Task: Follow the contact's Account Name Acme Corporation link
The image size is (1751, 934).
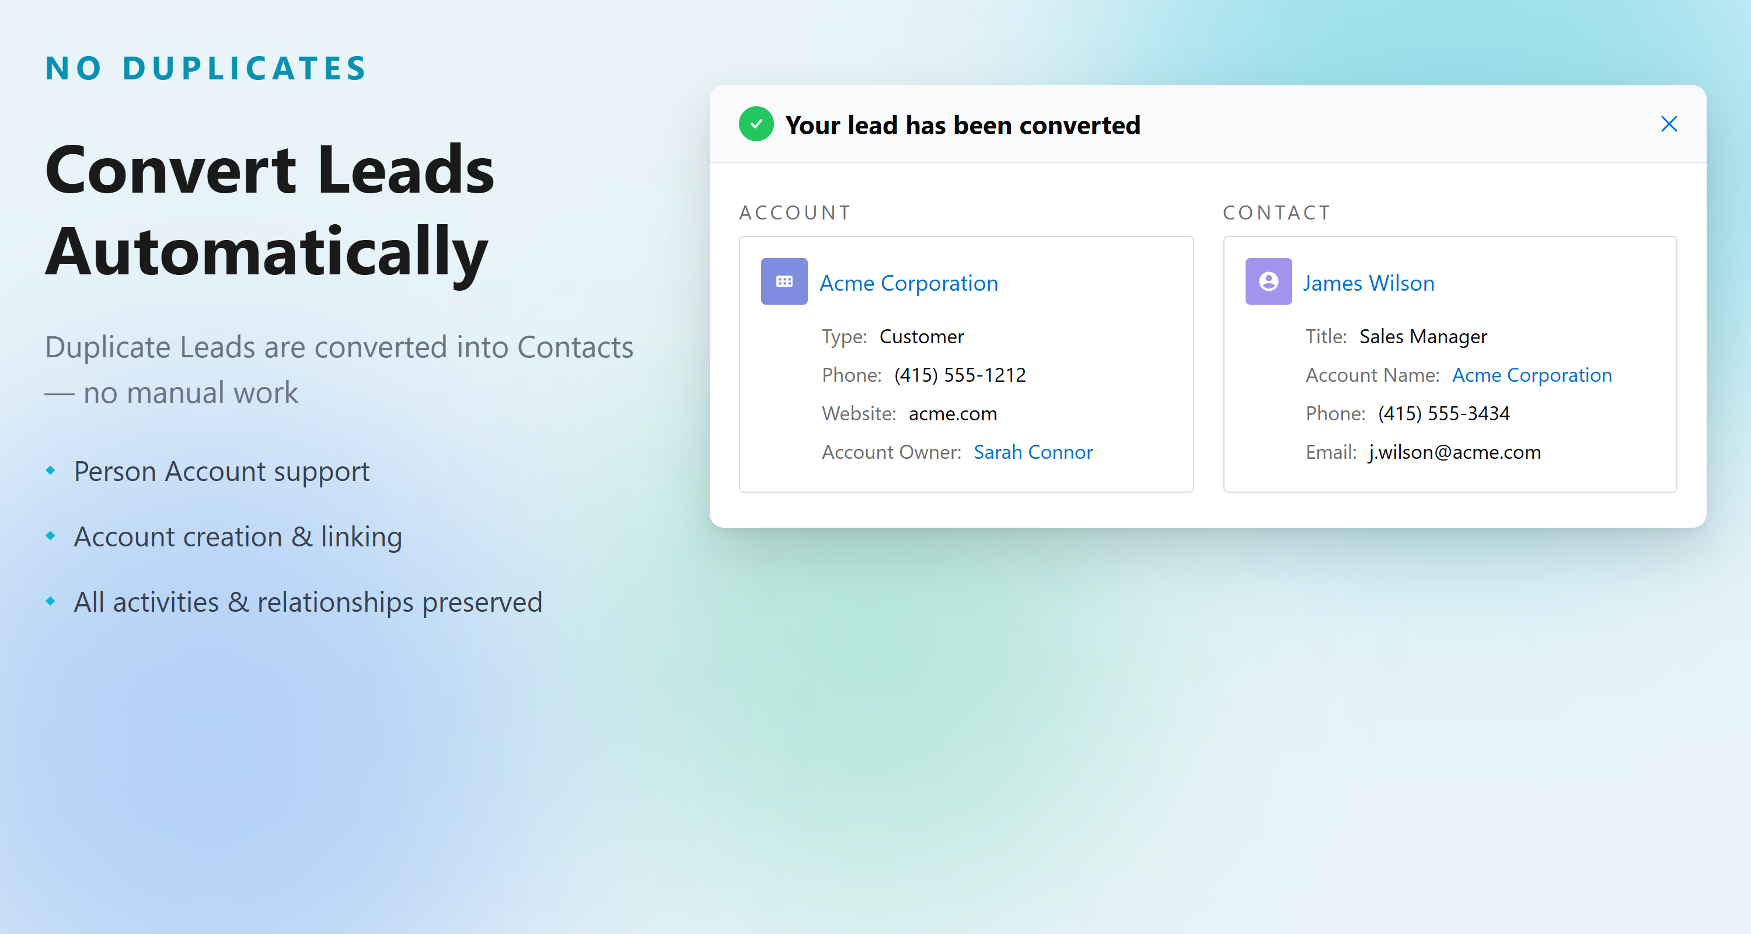Action: click(x=1532, y=375)
